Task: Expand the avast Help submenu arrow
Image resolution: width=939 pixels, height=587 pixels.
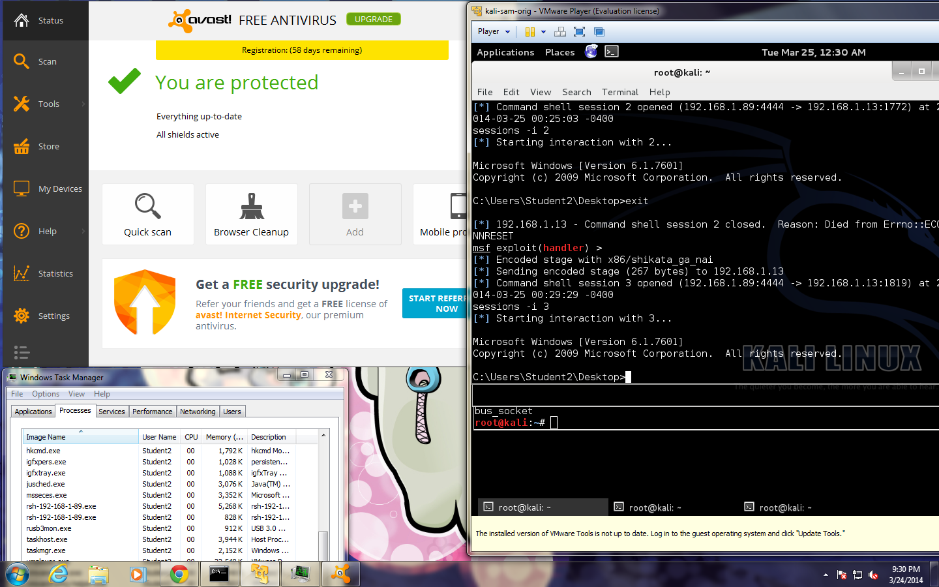Action: 83,231
